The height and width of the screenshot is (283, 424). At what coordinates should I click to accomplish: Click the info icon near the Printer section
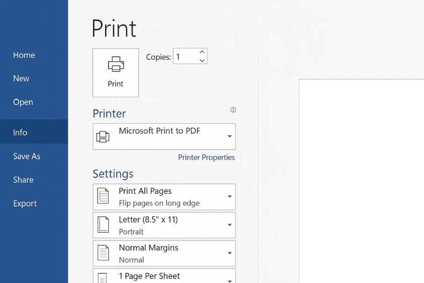point(233,110)
